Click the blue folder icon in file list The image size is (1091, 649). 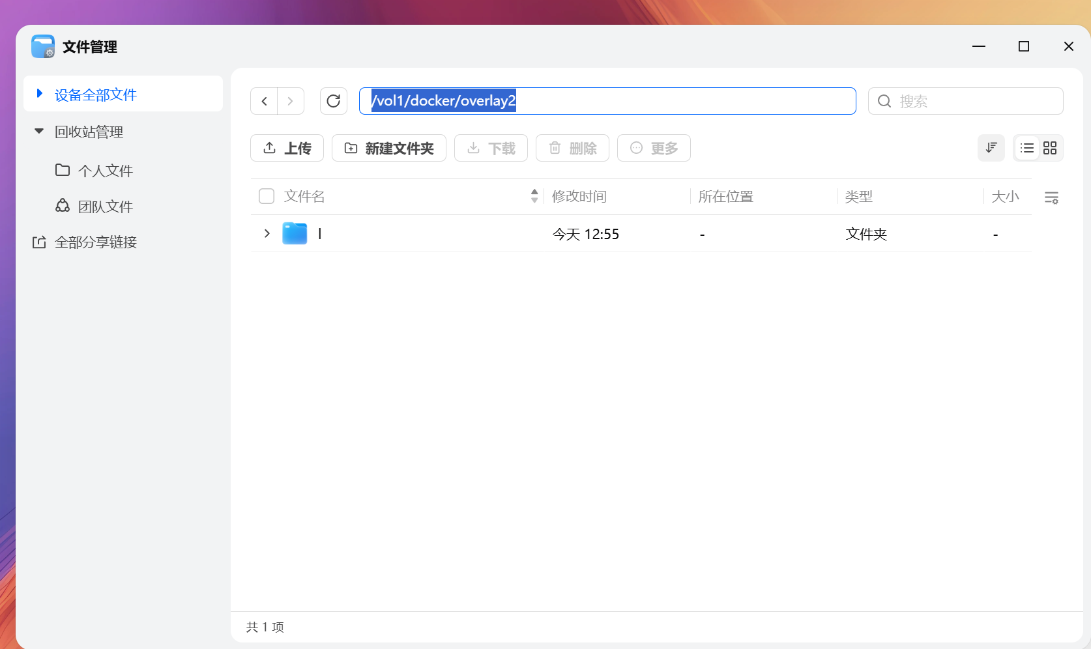[295, 233]
